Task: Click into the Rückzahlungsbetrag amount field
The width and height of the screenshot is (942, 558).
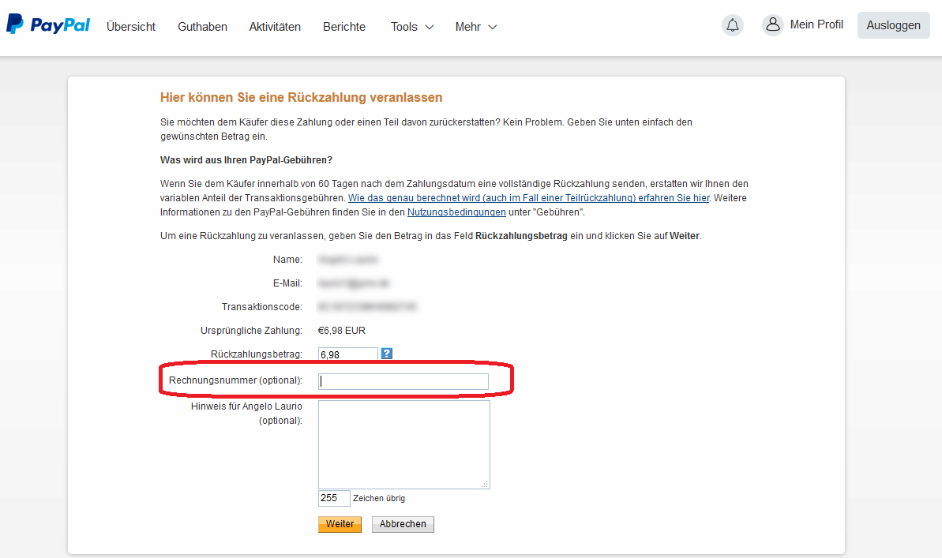Action: coord(347,355)
